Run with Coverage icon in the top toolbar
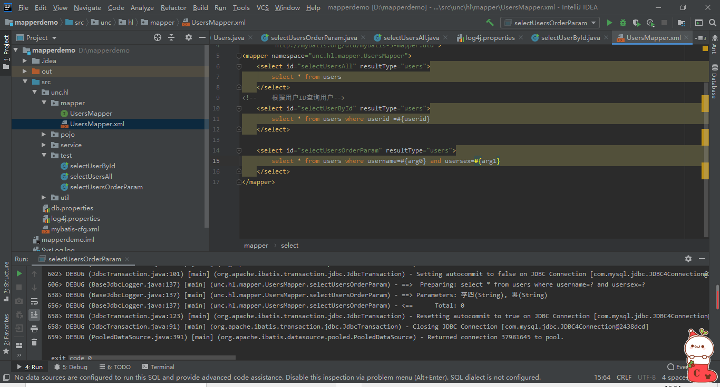This screenshot has height=387, width=720. [637, 23]
